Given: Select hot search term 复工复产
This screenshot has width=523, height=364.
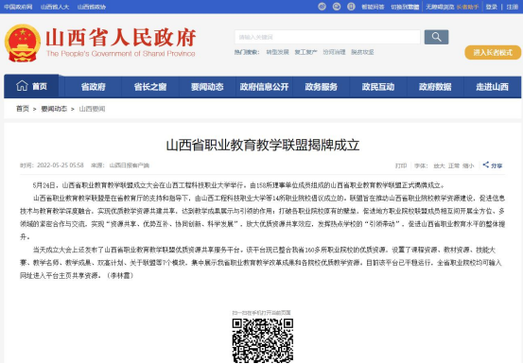Looking at the screenshot, I should point(305,52).
